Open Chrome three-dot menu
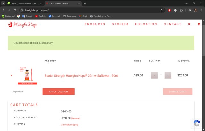 click(x=201, y=10)
